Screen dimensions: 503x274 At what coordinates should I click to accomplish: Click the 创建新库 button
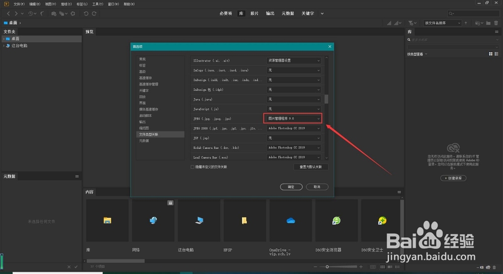(453, 178)
